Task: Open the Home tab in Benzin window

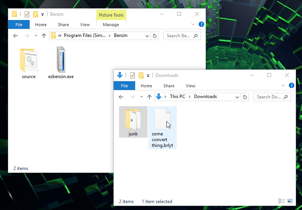Action: 41,25
